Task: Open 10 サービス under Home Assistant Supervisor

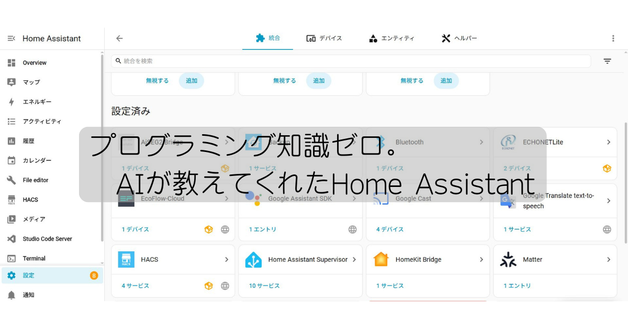Action: pos(264,286)
